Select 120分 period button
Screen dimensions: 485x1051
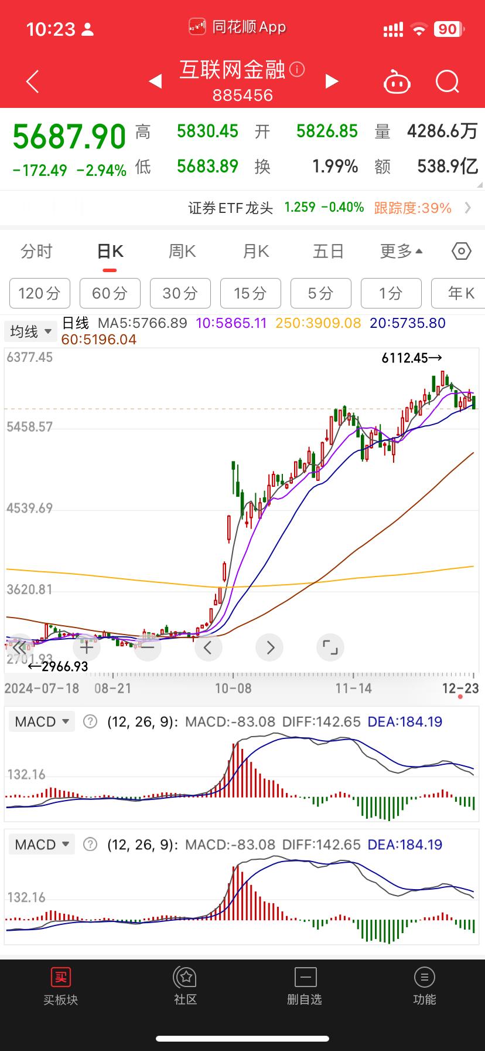[x=40, y=293]
